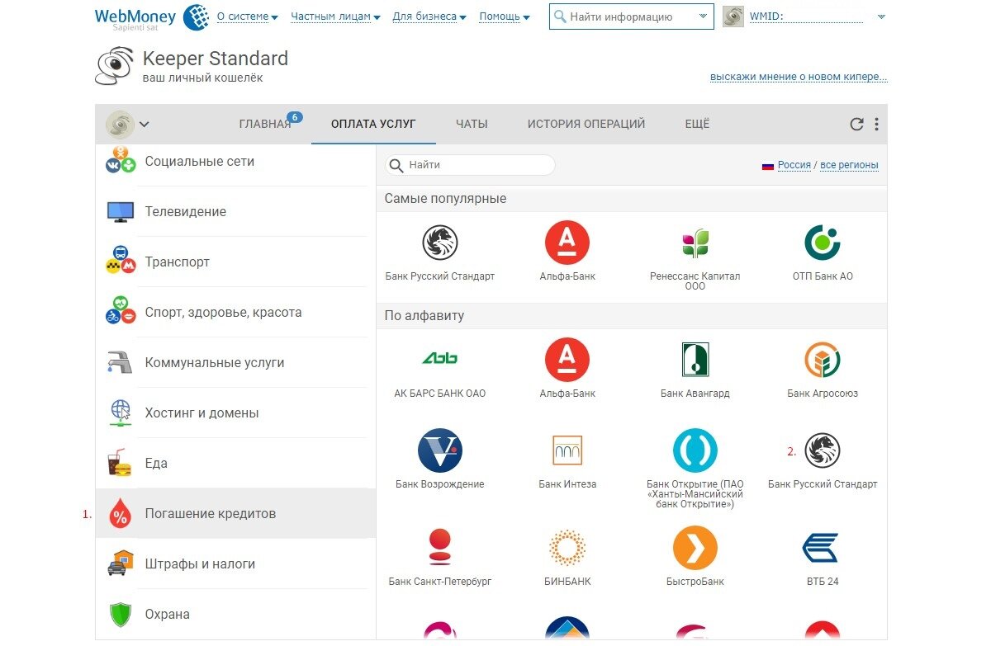The width and height of the screenshot is (991, 646).
Task: Click the Телевидение monitor icon
Action: [121, 212]
